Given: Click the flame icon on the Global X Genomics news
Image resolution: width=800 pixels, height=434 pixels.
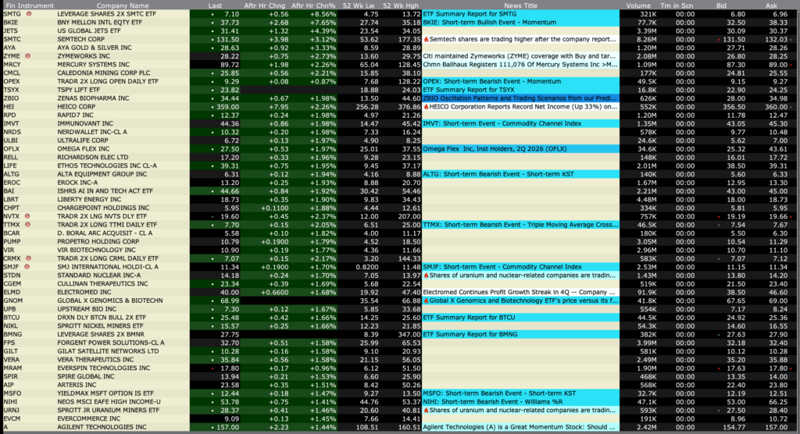Looking at the screenshot, I should [x=426, y=301].
